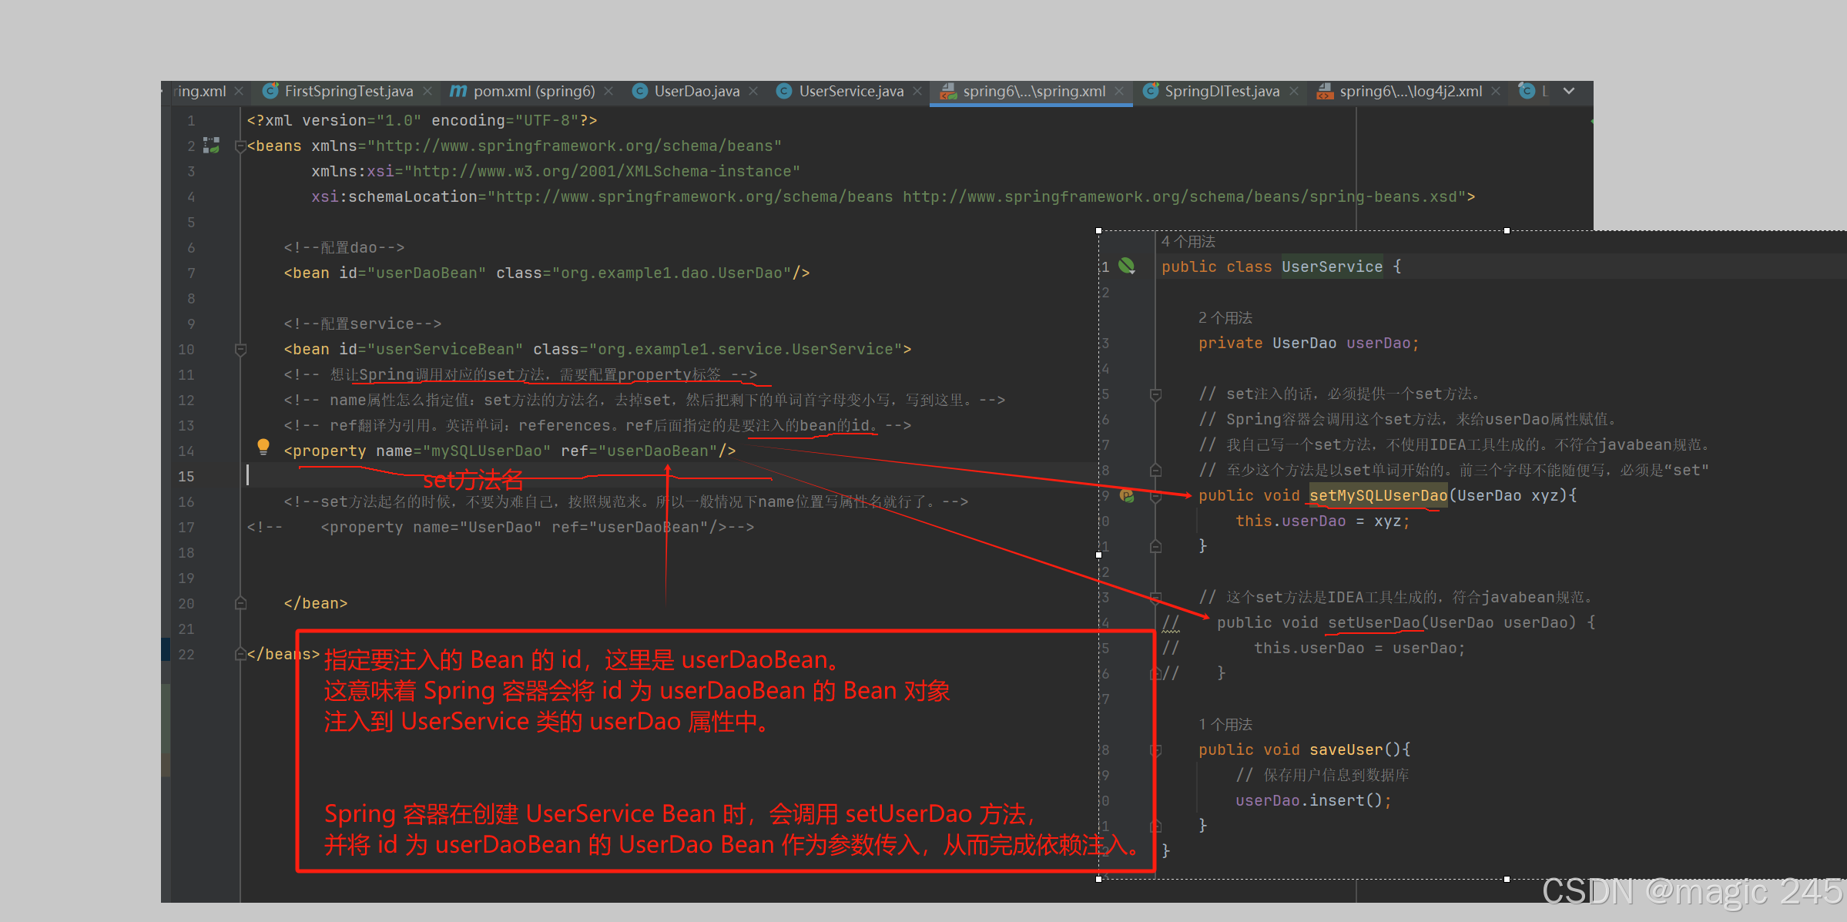Open the hidden tabs dropdown chevron
This screenshot has height=922, width=1847.
click(1569, 91)
